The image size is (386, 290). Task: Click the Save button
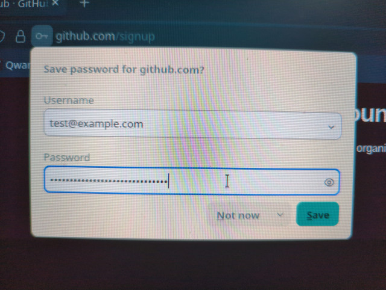pos(318,214)
